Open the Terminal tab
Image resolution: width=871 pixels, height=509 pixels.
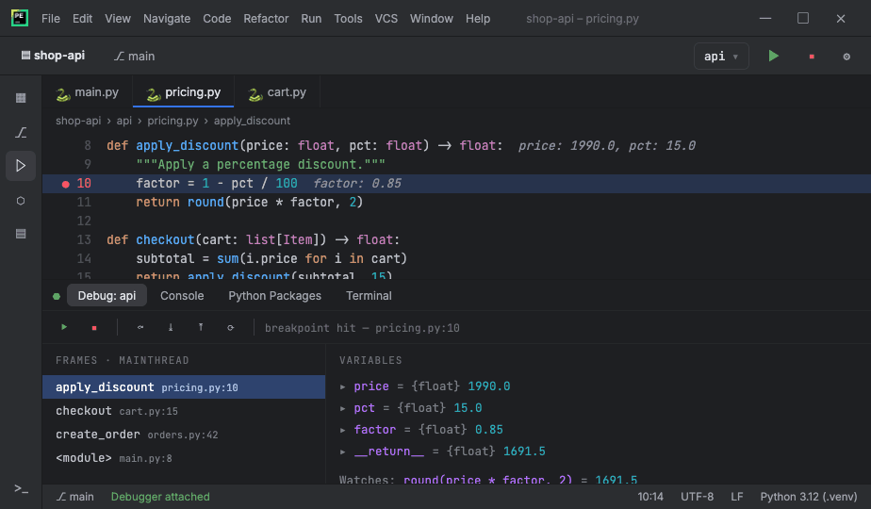coord(369,296)
